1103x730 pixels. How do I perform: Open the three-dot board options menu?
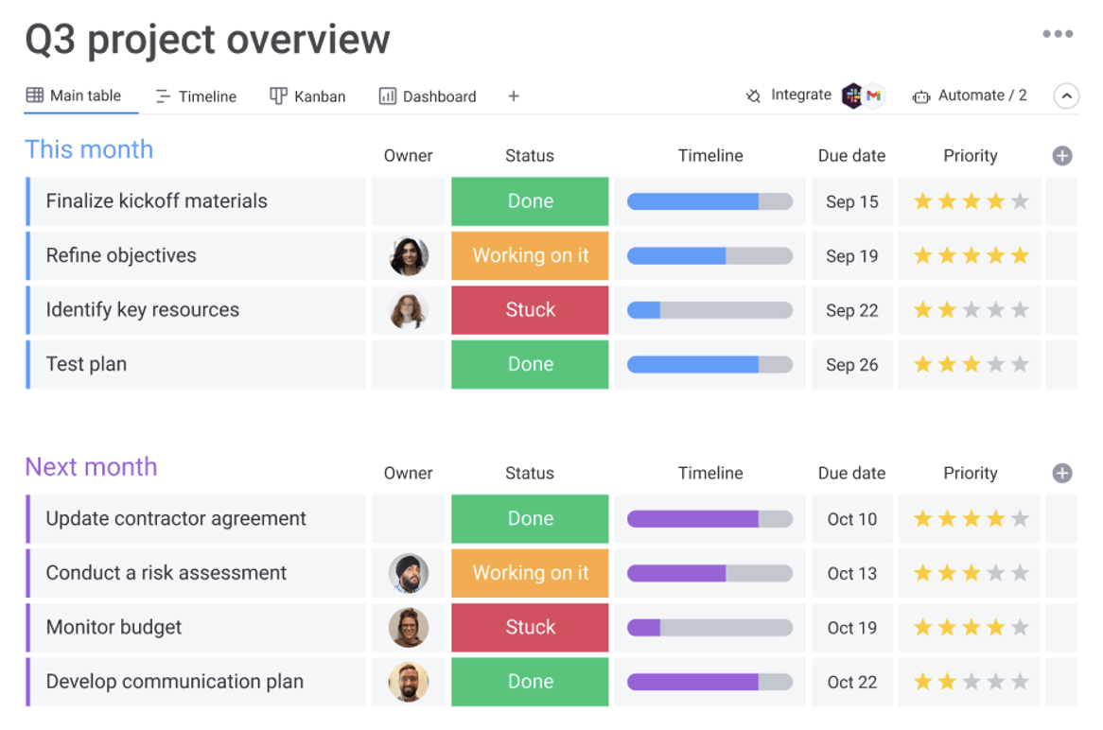click(1058, 34)
